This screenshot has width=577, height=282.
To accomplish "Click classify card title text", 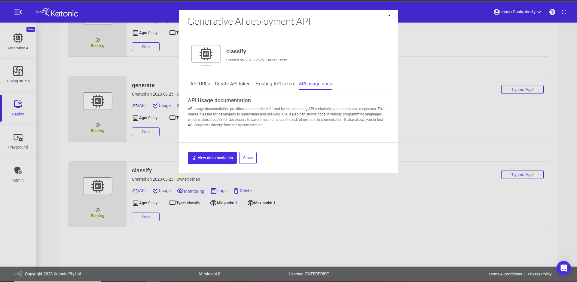I will coord(142,170).
